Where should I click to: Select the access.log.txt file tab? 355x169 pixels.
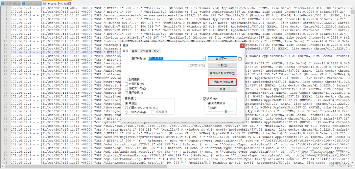pyautogui.click(x=57, y=3)
